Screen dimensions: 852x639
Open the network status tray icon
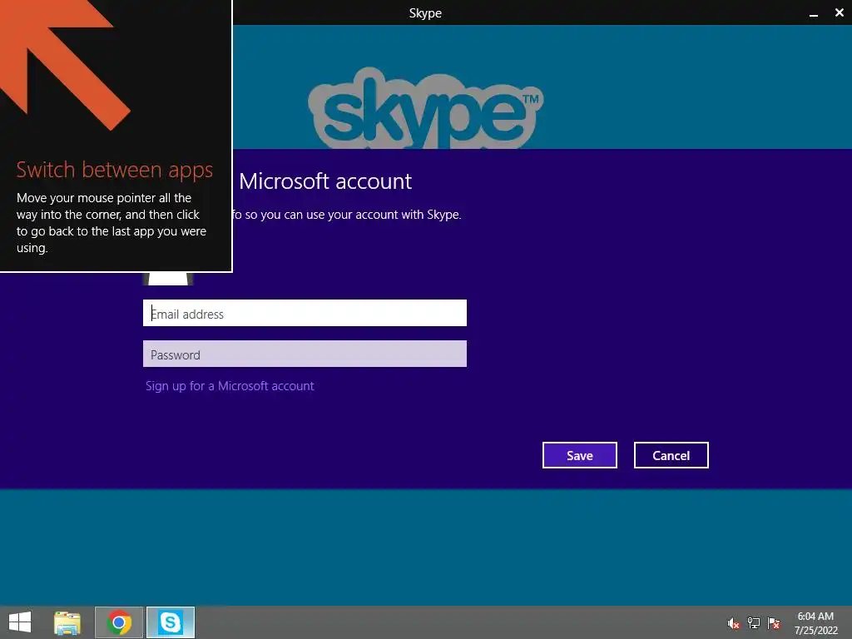tap(754, 623)
